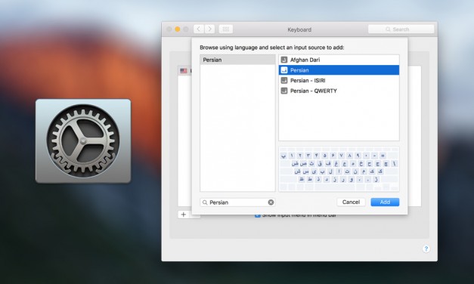Viewport: 474px width, 284px height.
Task: Click the magnifier icon in the language search
Action: [x=205, y=202]
